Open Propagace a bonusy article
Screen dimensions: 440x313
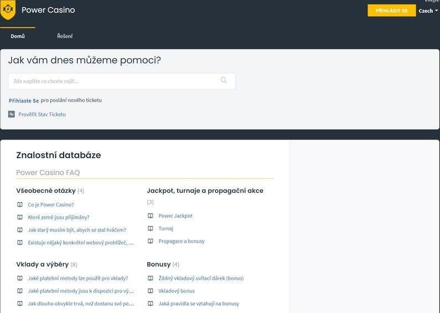[182, 241]
